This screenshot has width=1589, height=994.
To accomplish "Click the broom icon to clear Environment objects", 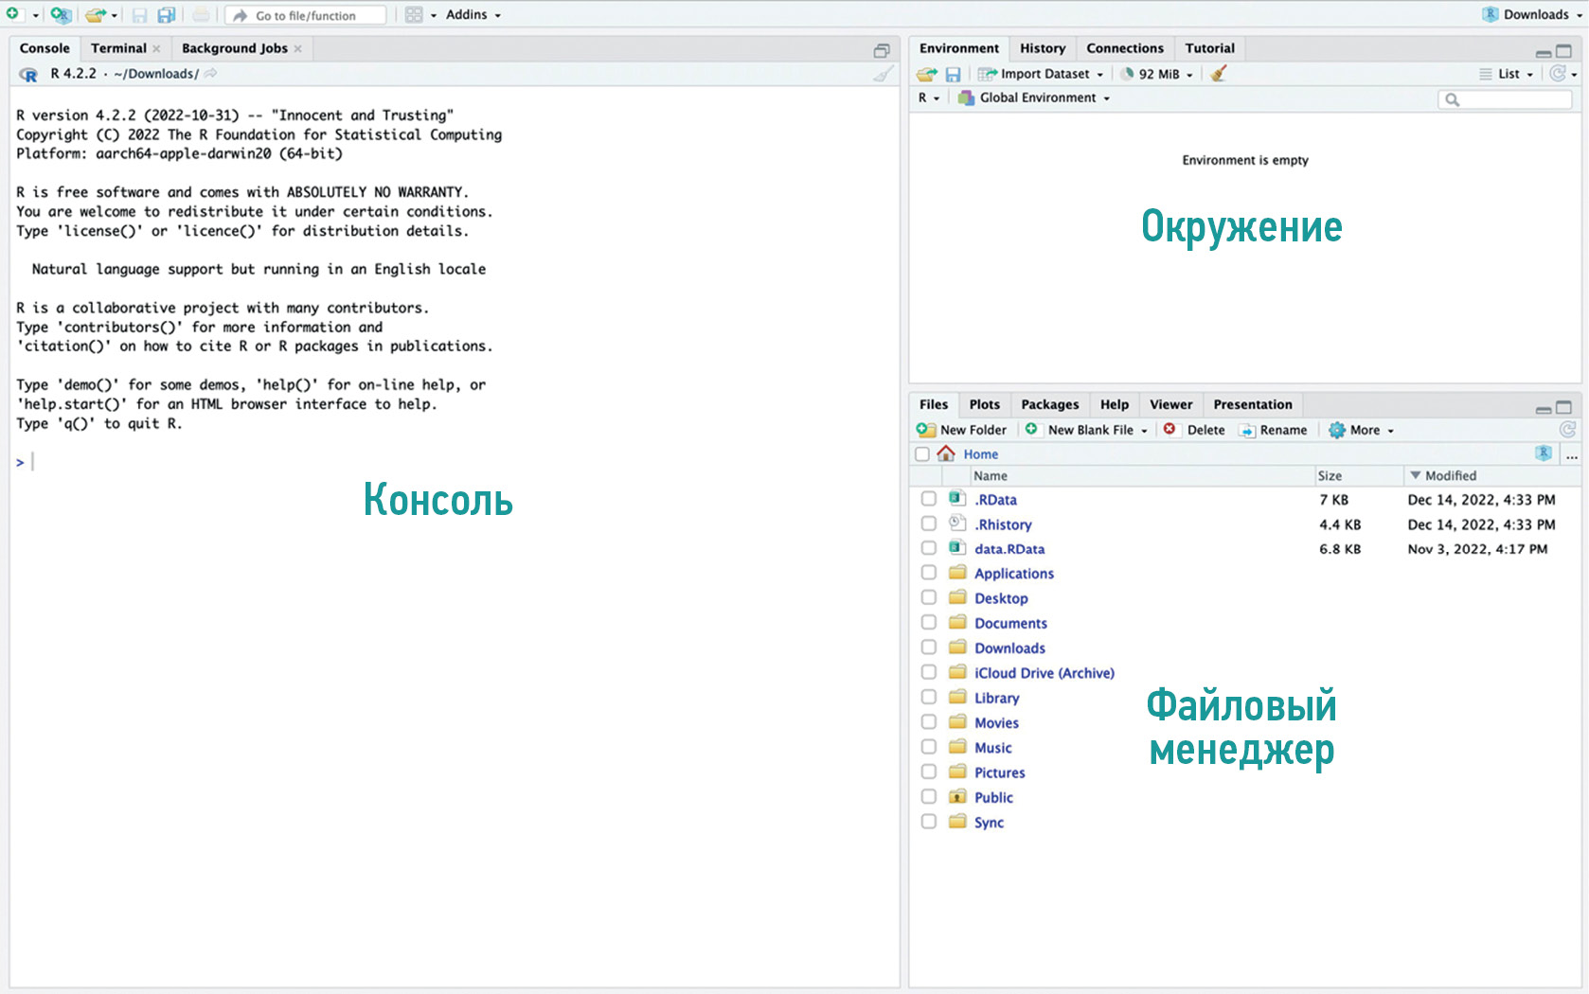I will [1219, 74].
